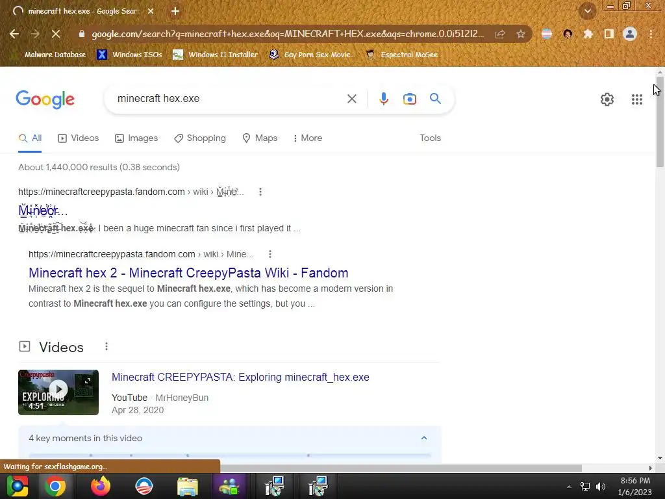Open options for Minecraft hex 2 result

tap(270, 254)
